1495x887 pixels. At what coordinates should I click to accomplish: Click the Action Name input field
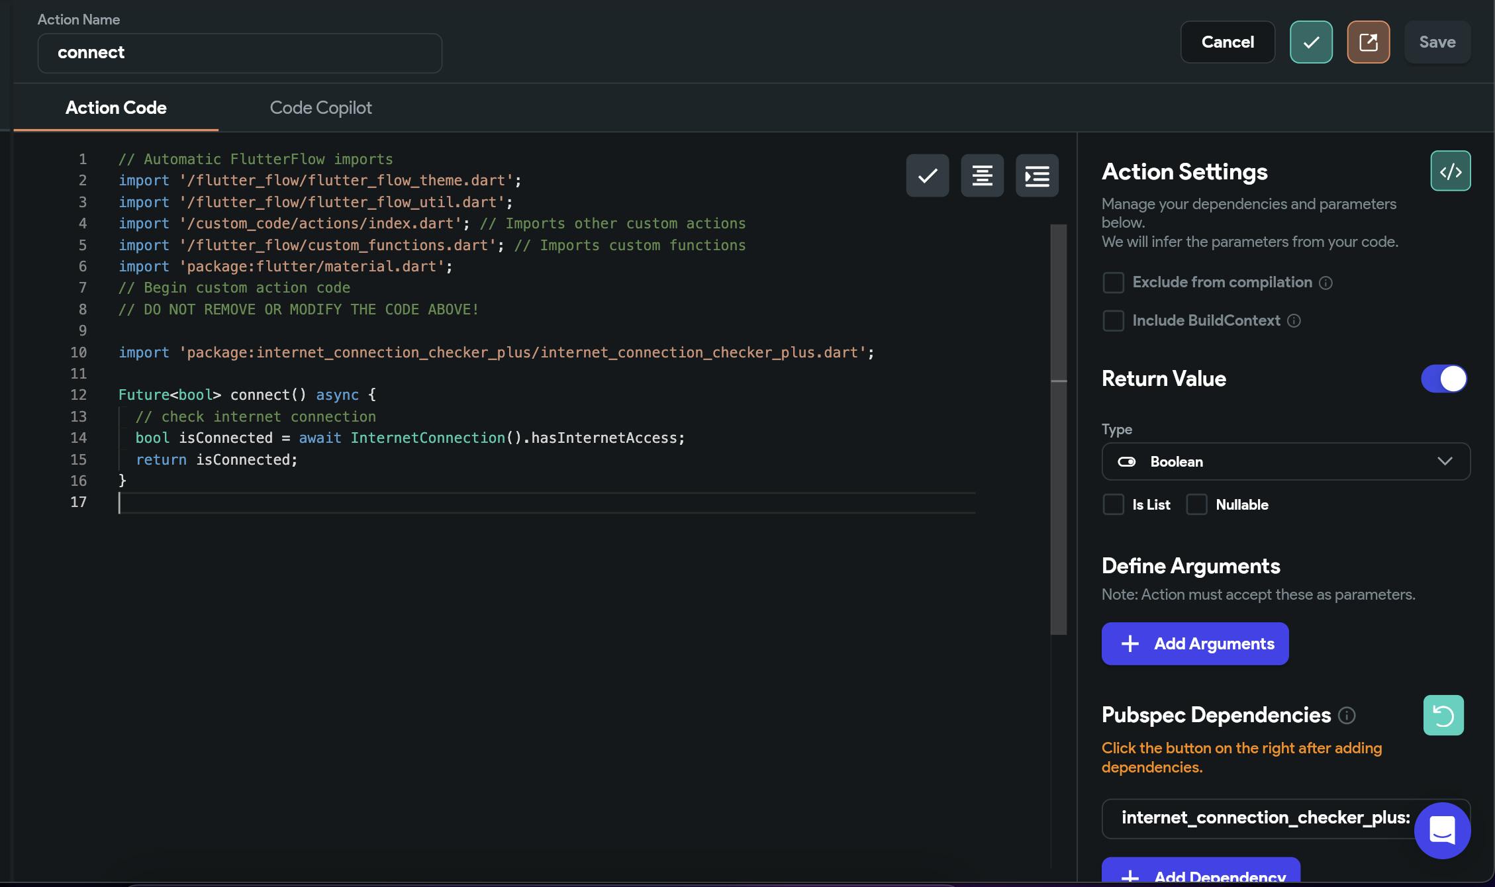coord(240,53)
